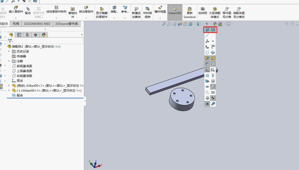Viewport: 299px width, 170px height.
Task: Click the Section View icon
Action: (x=180, y=24)
